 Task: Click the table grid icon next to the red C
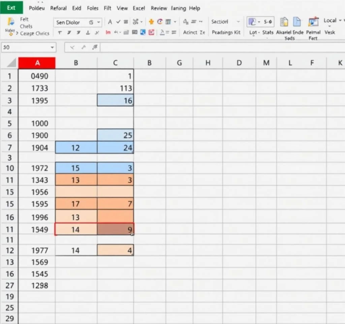[168, 22]
